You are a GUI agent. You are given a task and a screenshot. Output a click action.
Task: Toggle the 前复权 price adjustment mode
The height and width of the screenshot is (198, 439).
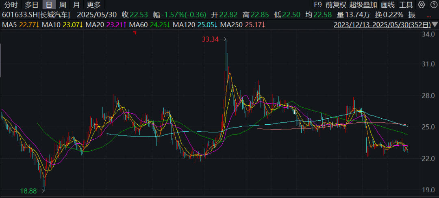pyautogui.click(x=337, y=5)
